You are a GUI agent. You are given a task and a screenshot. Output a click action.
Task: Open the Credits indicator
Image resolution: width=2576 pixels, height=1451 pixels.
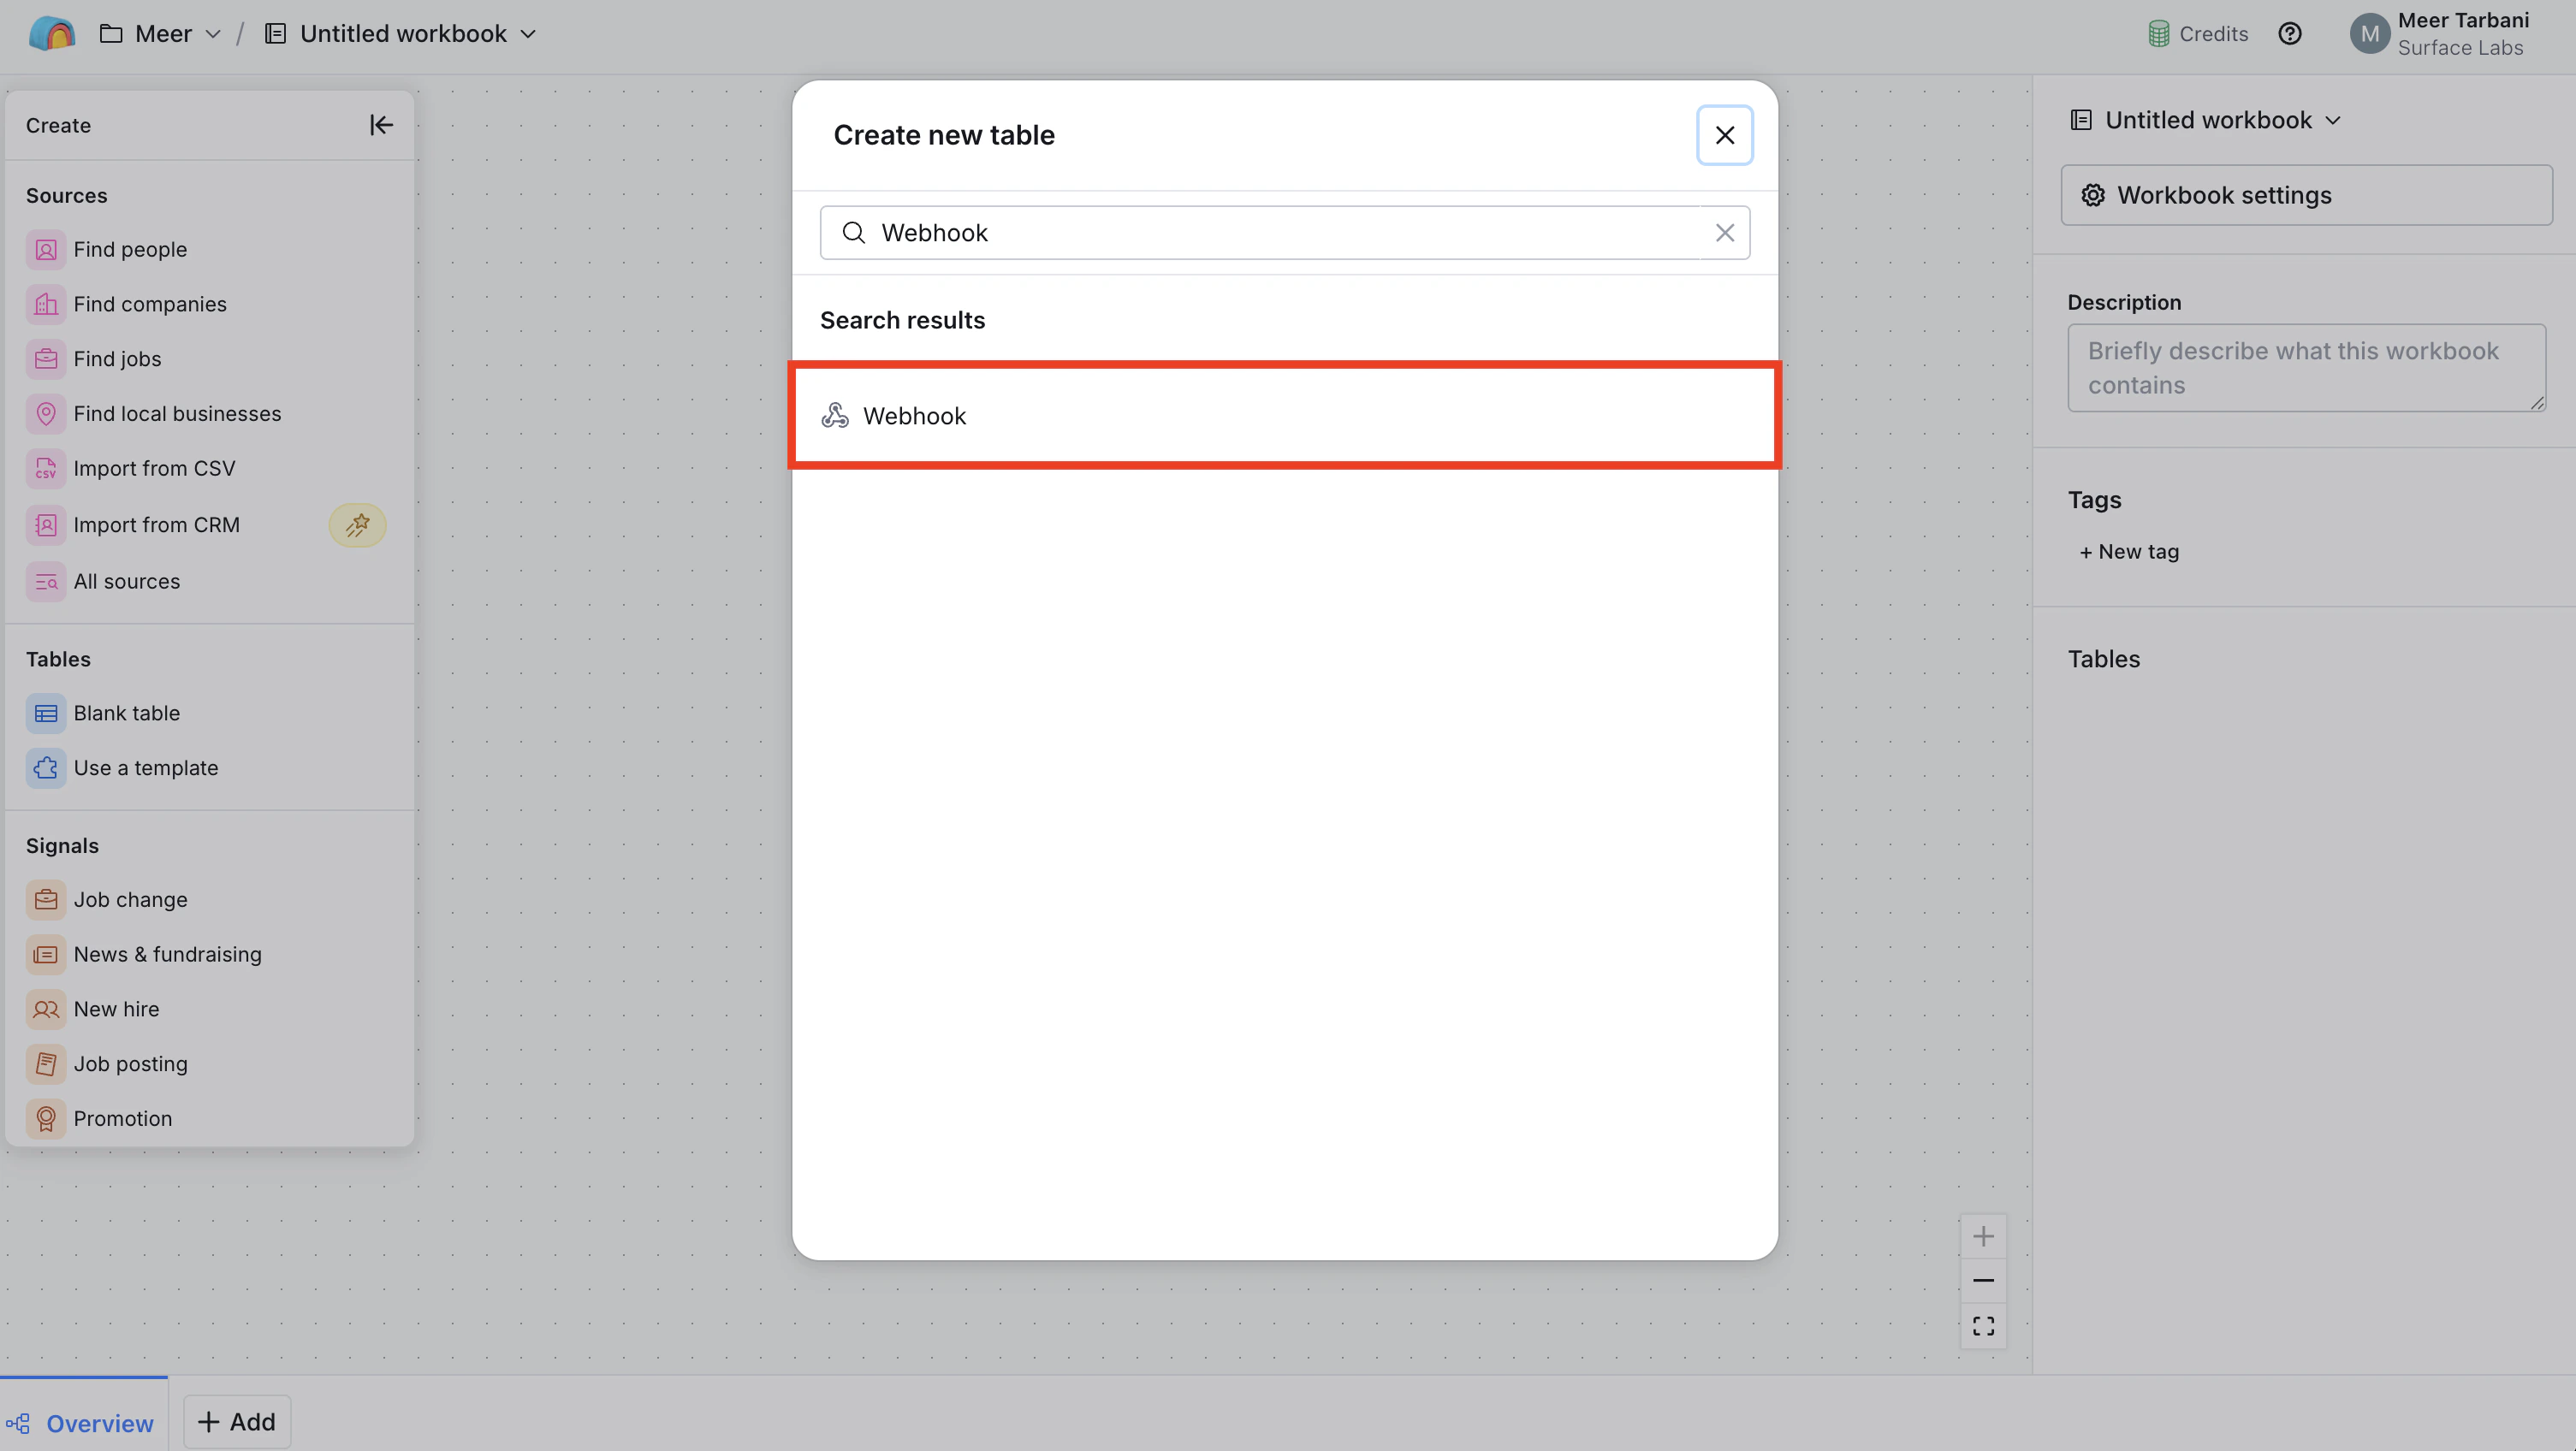click(x=2198, y=34)
